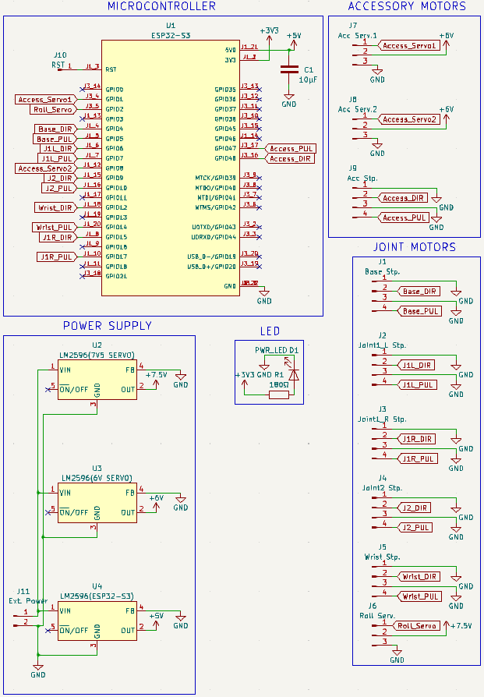484x697 pixels.
Task: Select the GND symbol below capacitor C1
Action: 289,97
